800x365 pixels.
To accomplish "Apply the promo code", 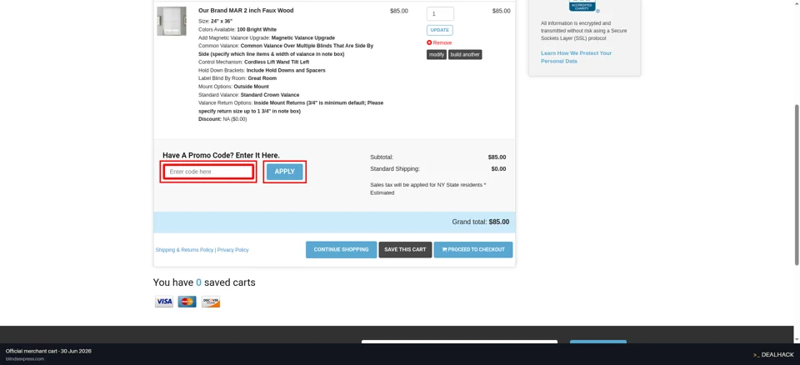I will coord(285,172).
